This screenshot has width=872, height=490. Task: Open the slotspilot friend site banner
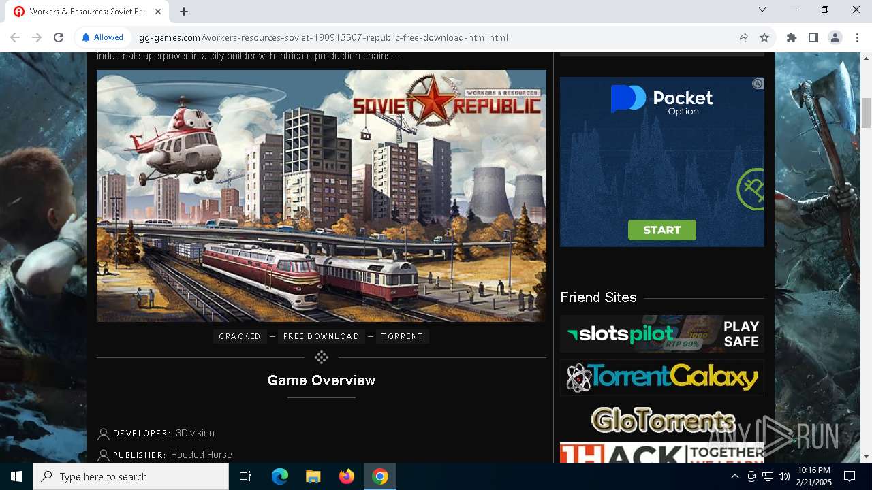pyautogui.click(x=662, y=333)
